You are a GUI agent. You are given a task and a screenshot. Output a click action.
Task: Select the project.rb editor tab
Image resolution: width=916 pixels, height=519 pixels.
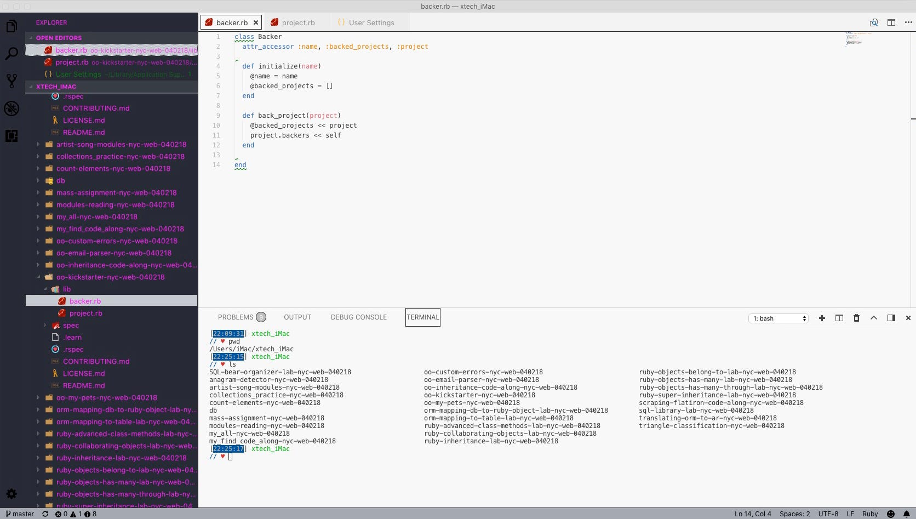click(x=297, y=22)
